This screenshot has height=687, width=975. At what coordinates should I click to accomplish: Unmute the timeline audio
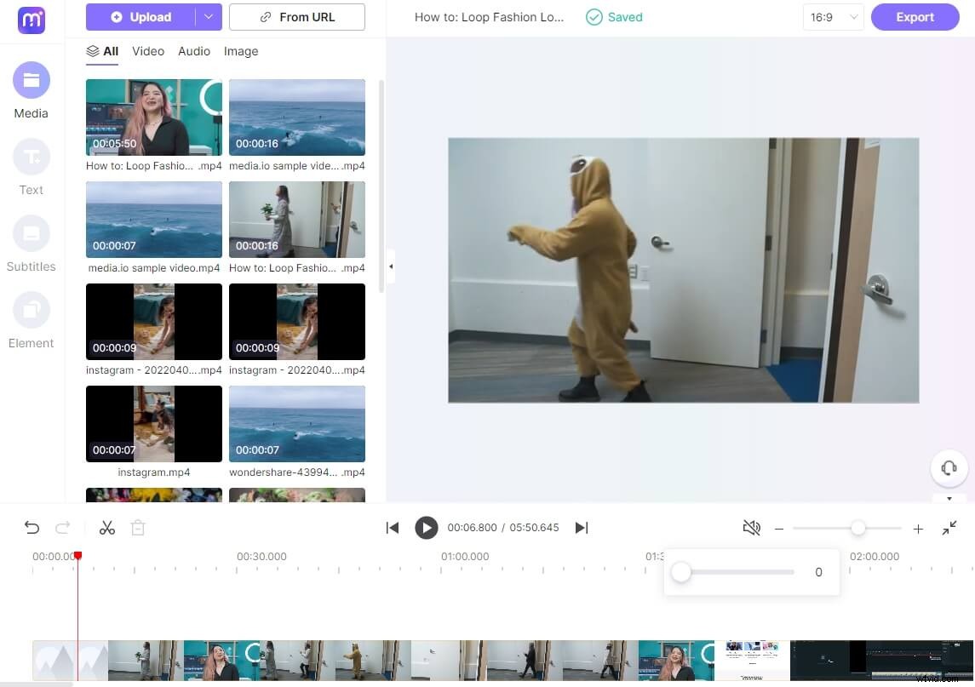coord(752,528)
